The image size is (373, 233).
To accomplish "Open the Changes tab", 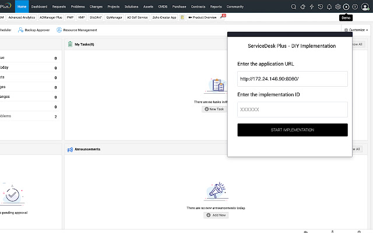I will [96, 6].
